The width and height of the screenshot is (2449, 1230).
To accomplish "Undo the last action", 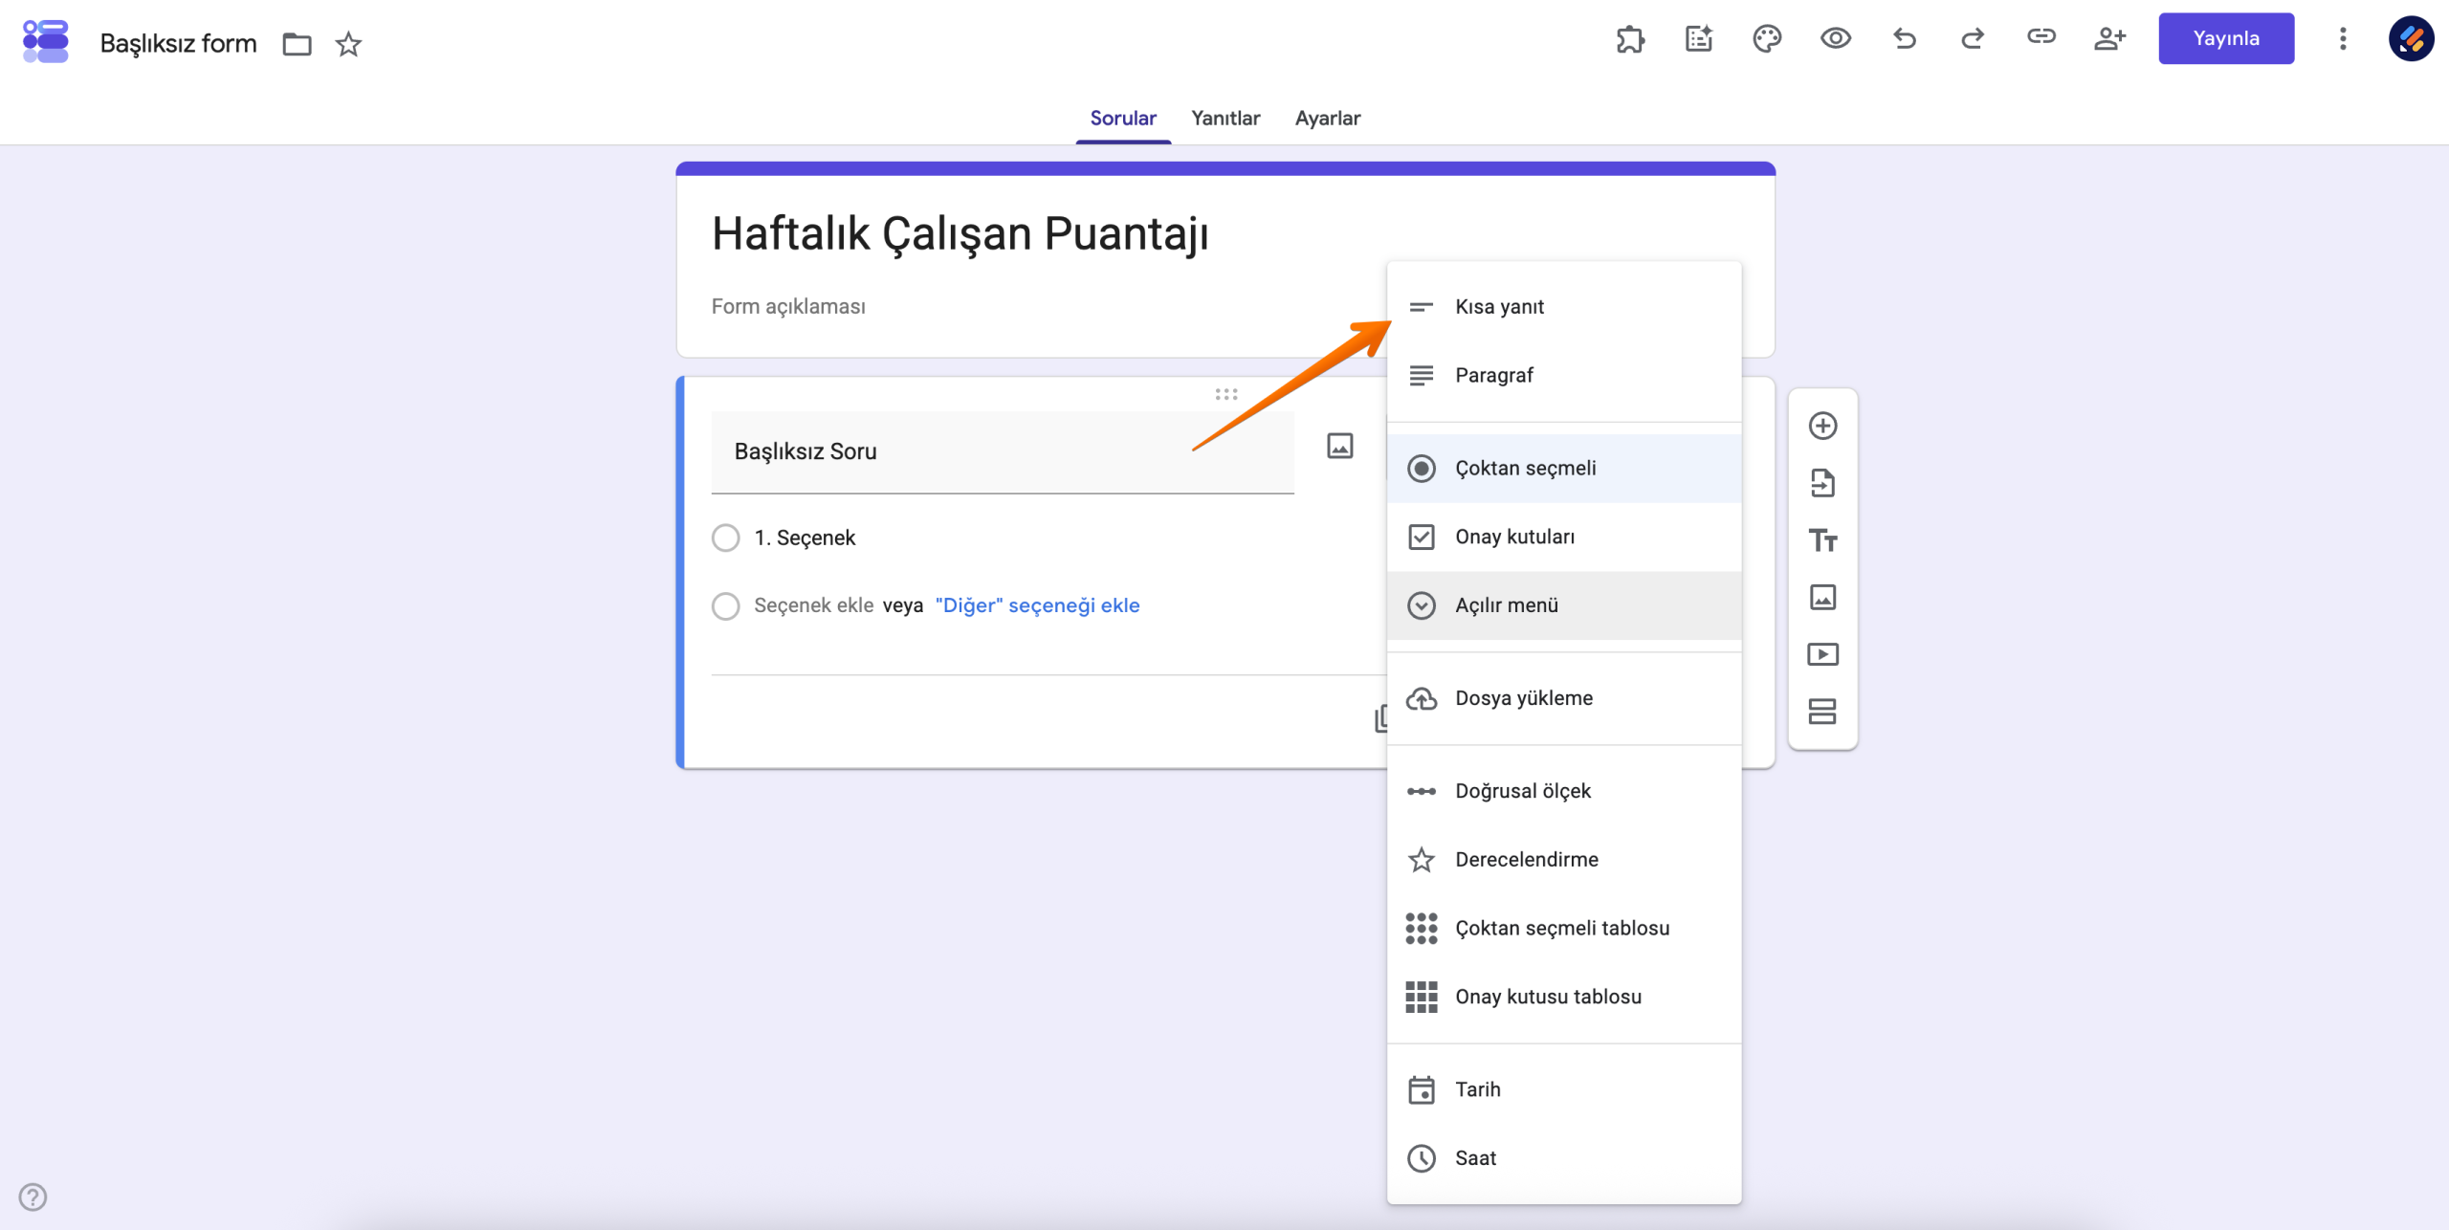I will pyautogui.click(x=1904, y=39).
